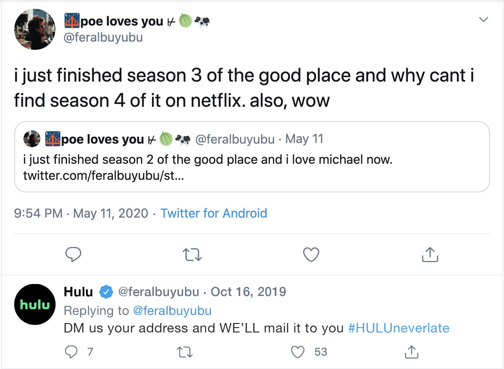Retweet the Hulu reply
Screen dimensions: 504x369
(185, 352)
